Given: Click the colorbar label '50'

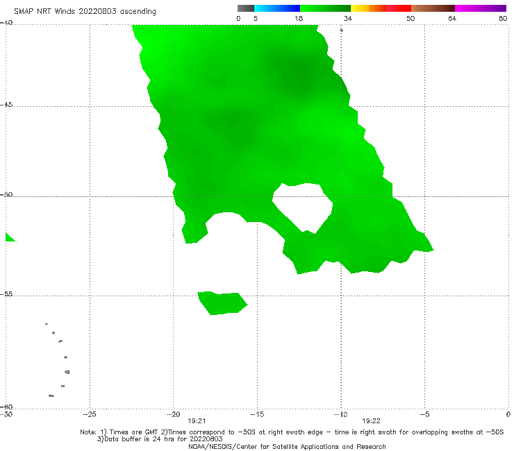Looking at the screenshot, I should (411, 18).
